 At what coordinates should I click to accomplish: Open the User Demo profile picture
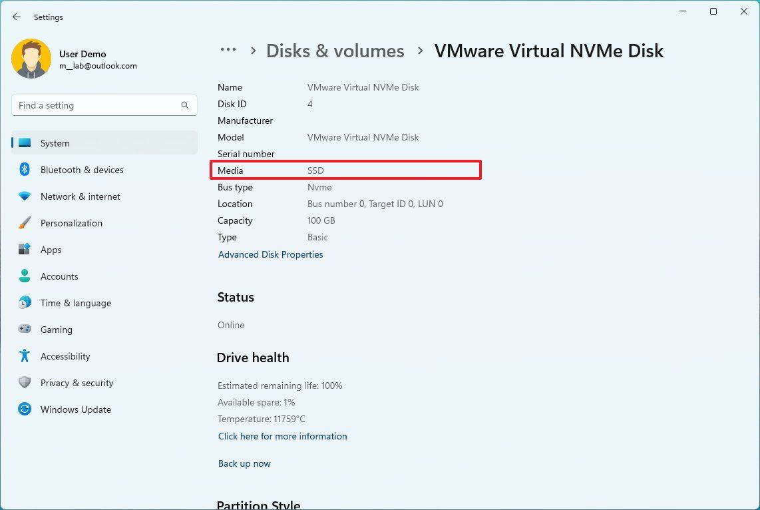(x=31, y=59)
